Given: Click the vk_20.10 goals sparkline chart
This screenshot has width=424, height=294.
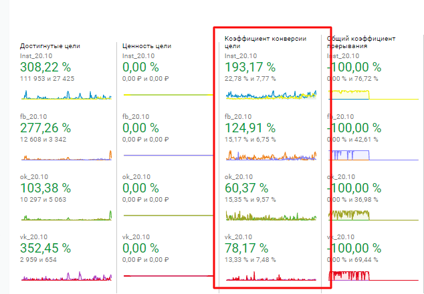Looking at the screenshot, I should click(x=66, y=276).
